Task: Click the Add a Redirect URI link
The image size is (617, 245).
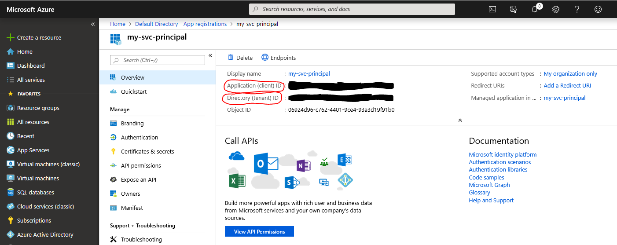Action: tap(567, 86)
